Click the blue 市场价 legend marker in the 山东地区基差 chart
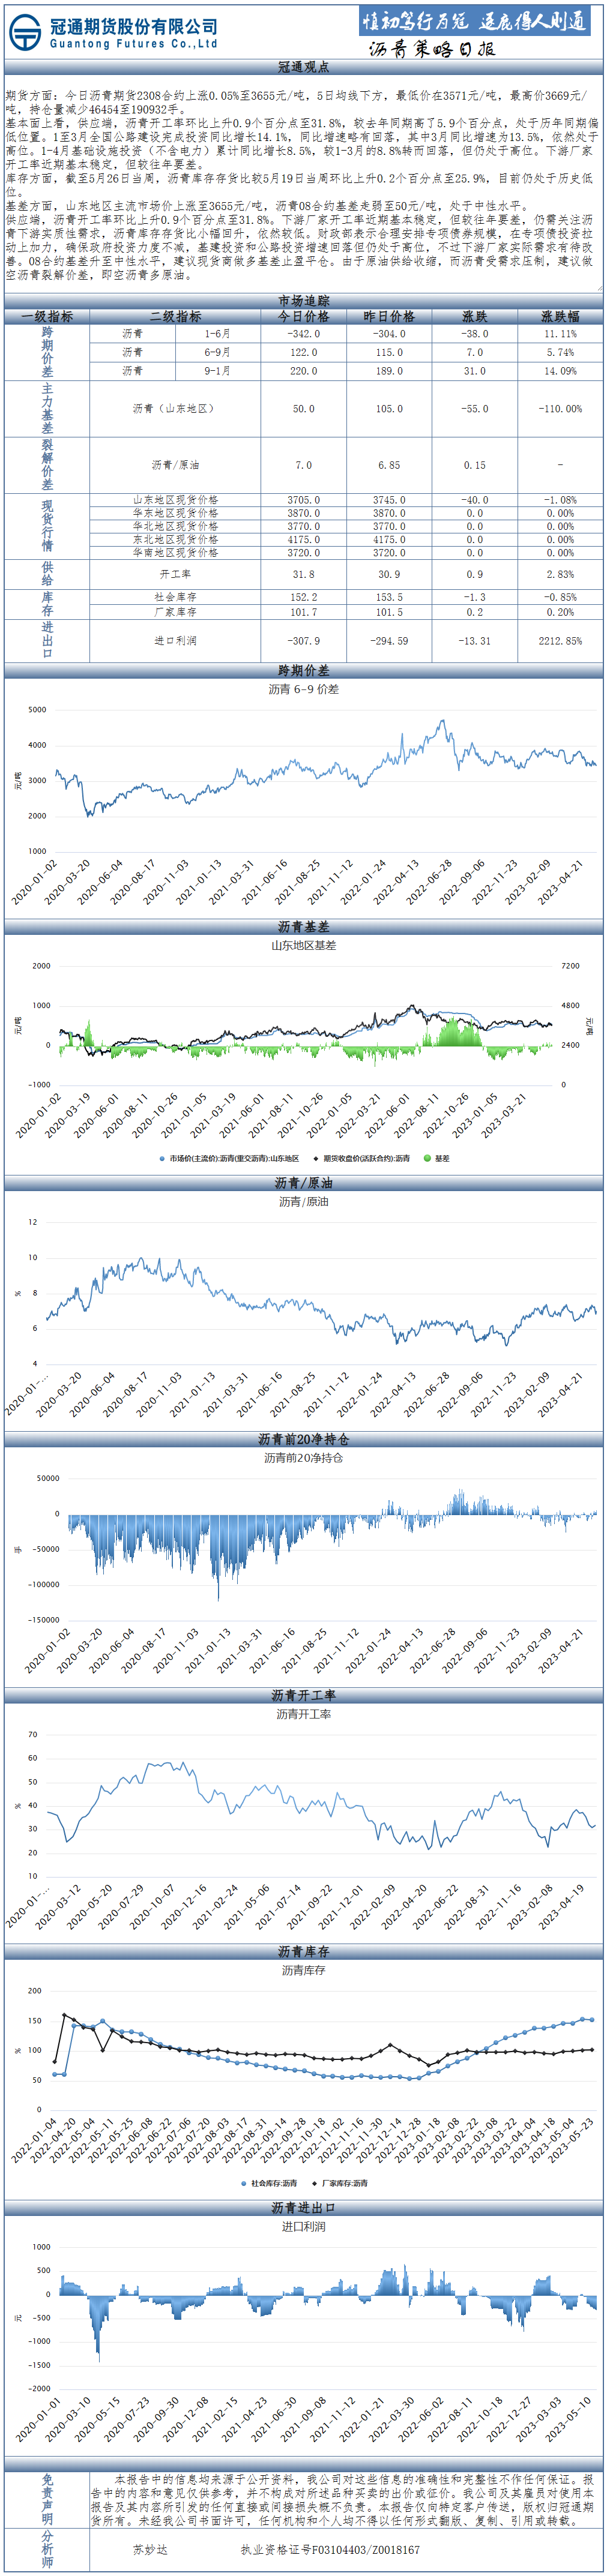The width and height of the screenshot is (607, 2576). coord(162,1158)
